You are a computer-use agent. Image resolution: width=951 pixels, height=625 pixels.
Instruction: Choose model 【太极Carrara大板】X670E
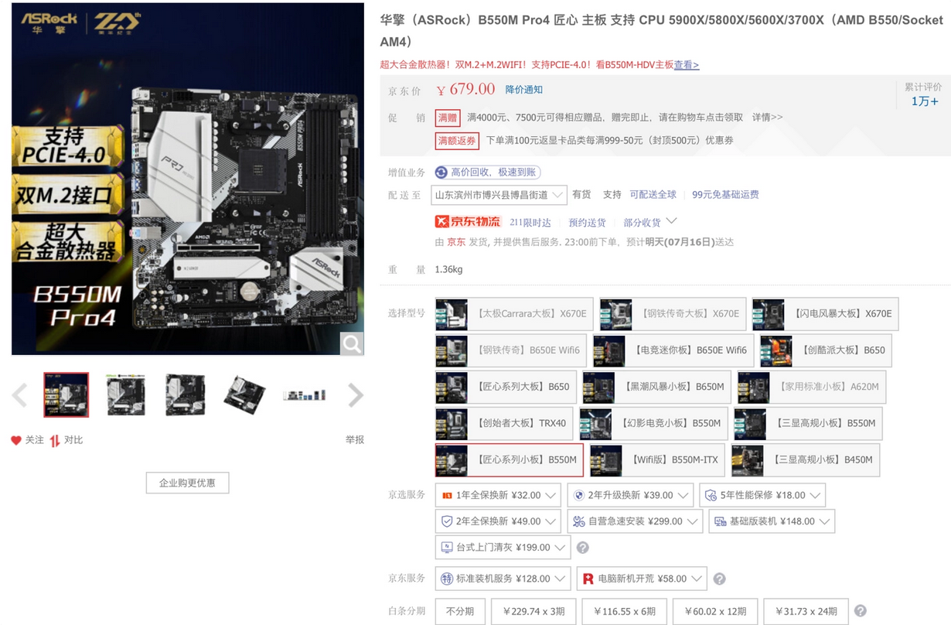pyautogui.click(x=514, y=313)
